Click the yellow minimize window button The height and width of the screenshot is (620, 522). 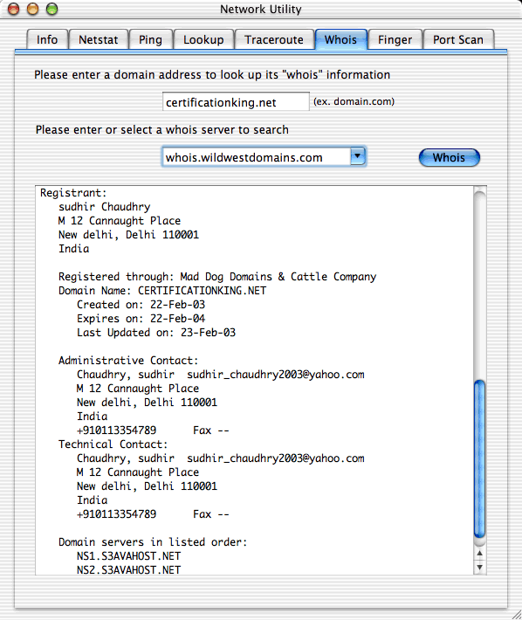coord(33,9)
